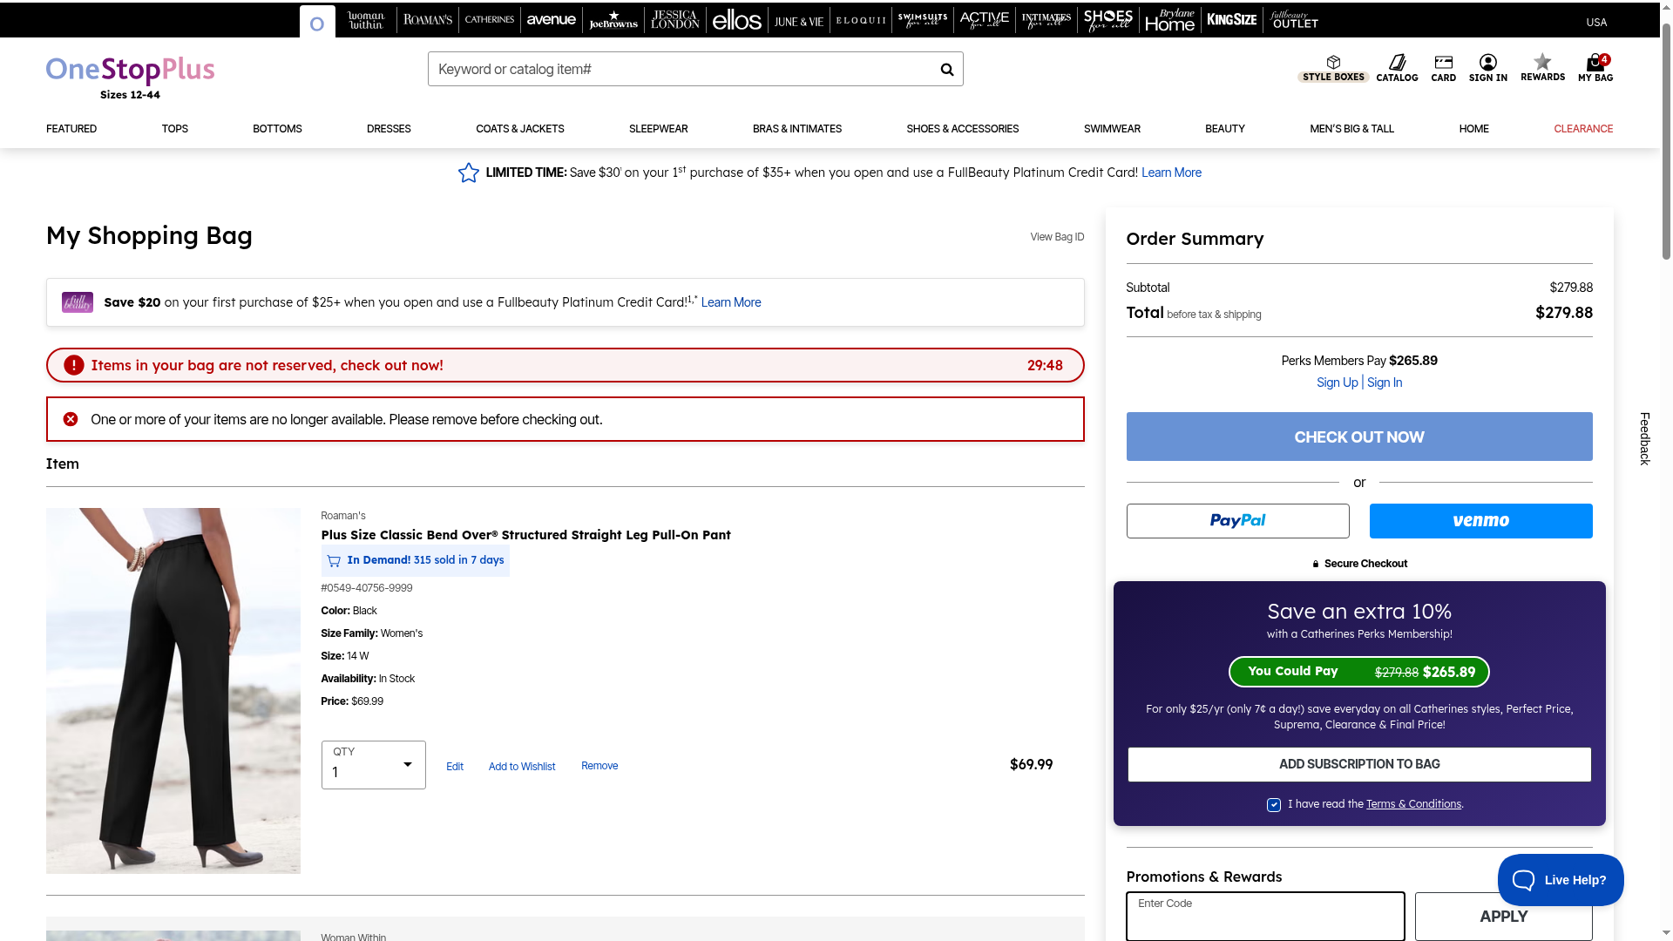Click the Avenue brand logo

551,20
